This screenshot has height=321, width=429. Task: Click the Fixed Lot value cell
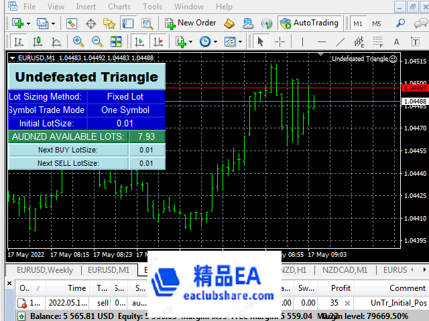coord(125,96)
